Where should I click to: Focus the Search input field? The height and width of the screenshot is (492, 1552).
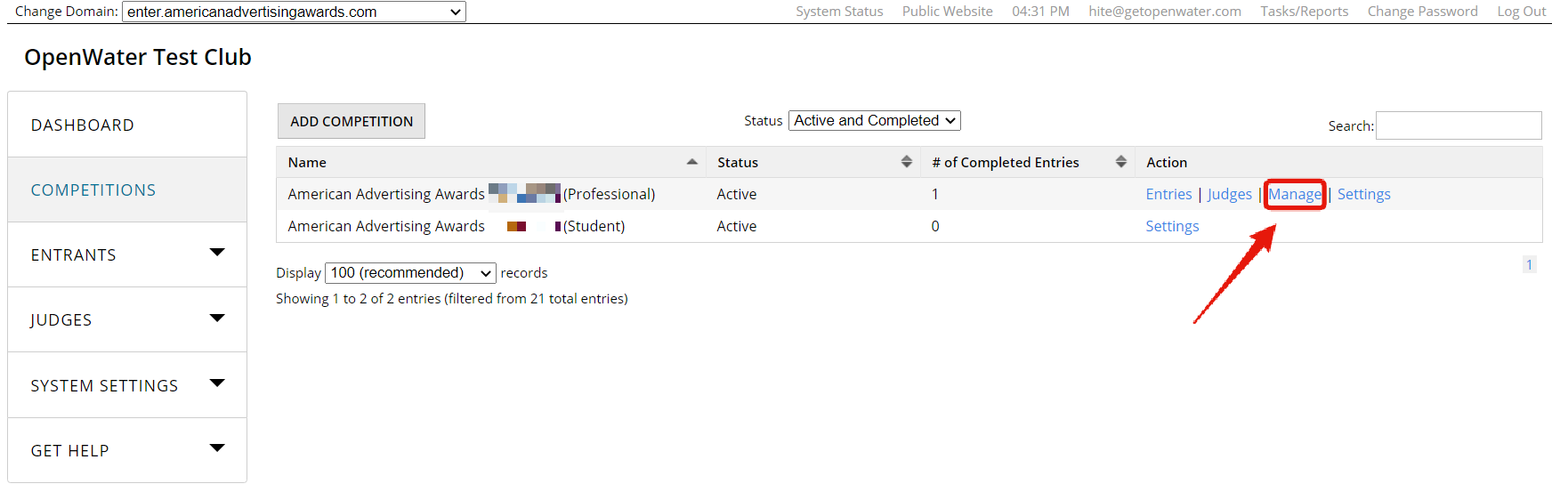click(1459, 125)
